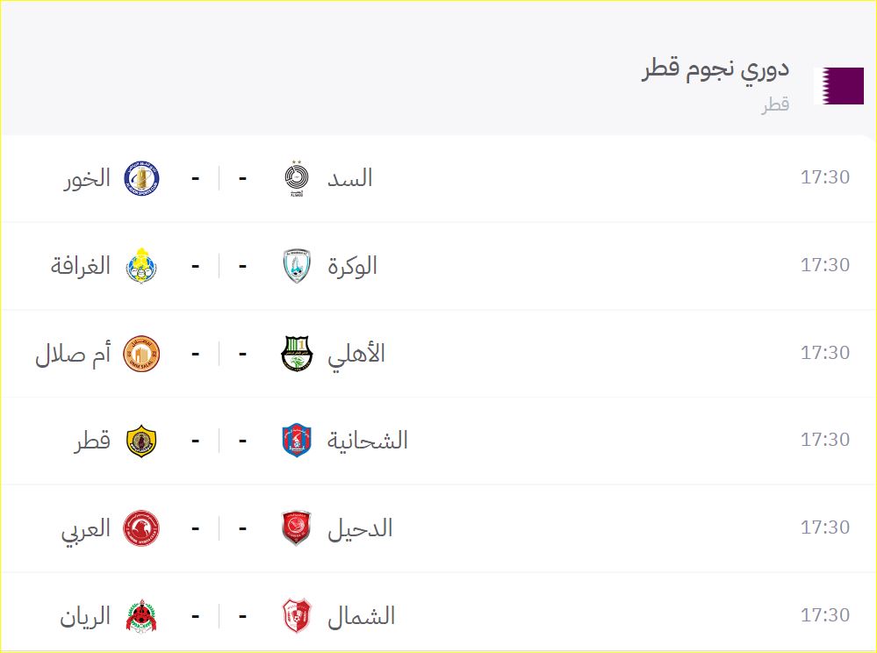Image resolution: width=877 pixels, height=653 pixels.
Task: Click the Al Shahania club logo
Action: 297,440
